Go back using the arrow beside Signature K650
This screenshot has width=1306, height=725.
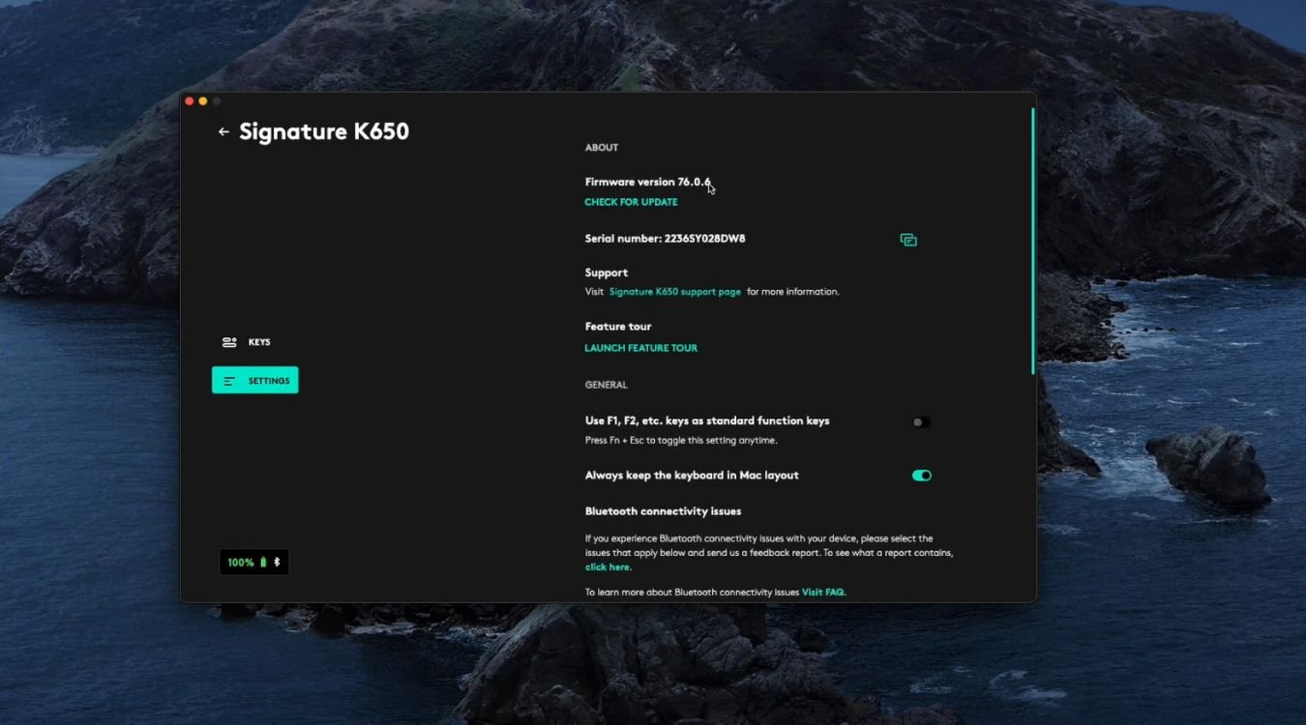[x=223, y=131]
